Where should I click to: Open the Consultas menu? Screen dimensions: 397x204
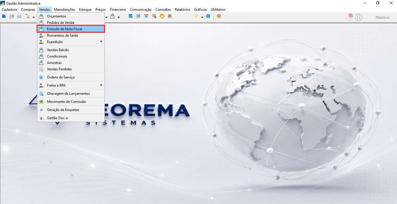point(163,10)
